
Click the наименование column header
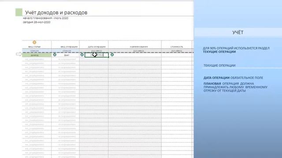pyautogui.click(x=139, y=47)
